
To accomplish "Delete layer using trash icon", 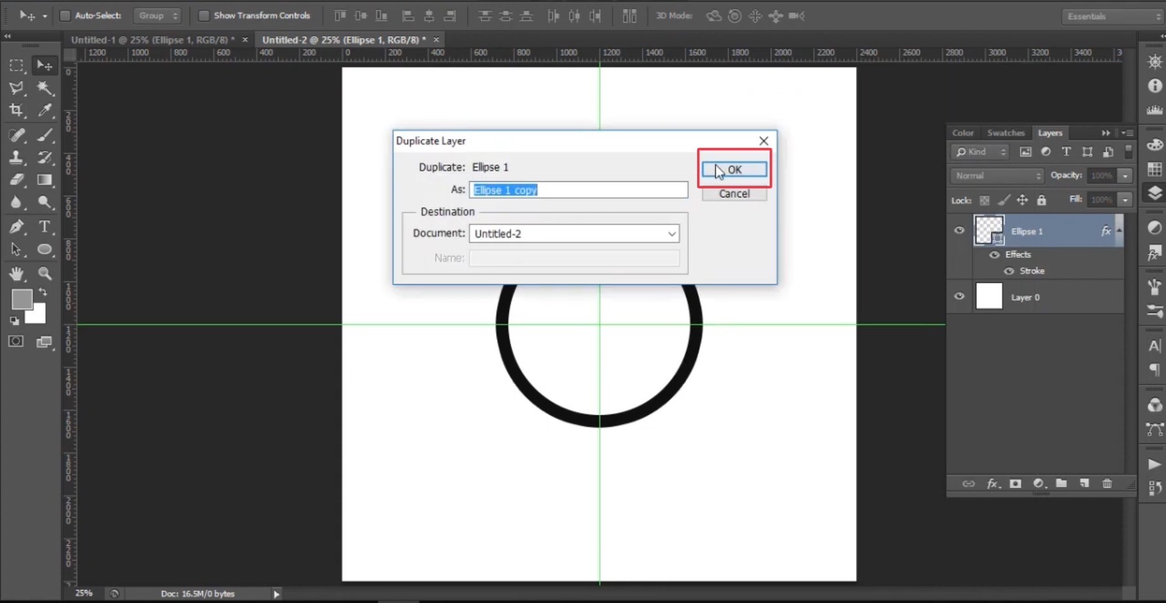I will tap(1107, 484).
